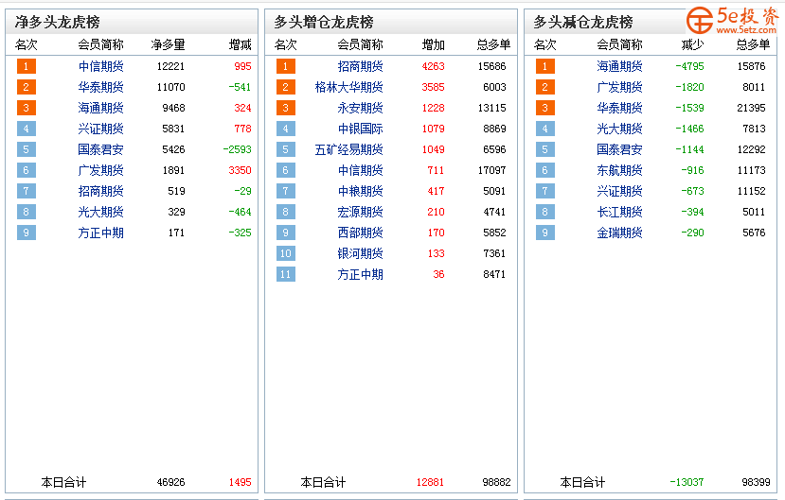Image resolution: width=785 pixels, height=500 pixels.
Task: Open 华泰期货 link in 多头减仓龙虎榜
Action: (x=620, y=108)
